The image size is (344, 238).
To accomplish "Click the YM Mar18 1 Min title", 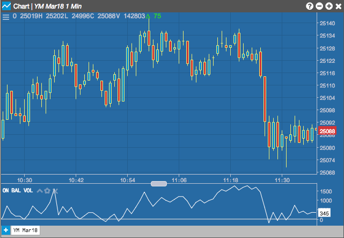I will tap(58, 6).
